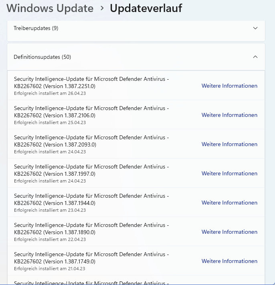Viewport: 275px width, 285px height.
Task: Collapse Definitionsupdates using the up chevron
Action: 255,57
